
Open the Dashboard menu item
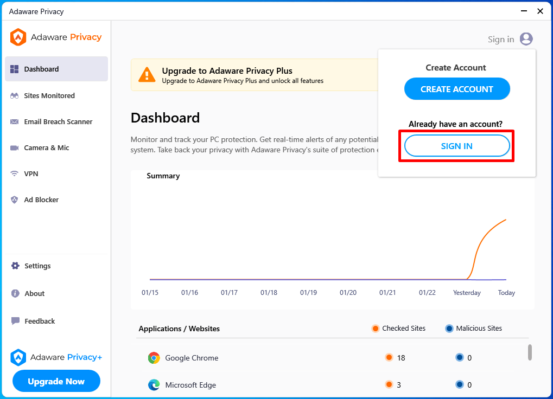coord(56,69)
